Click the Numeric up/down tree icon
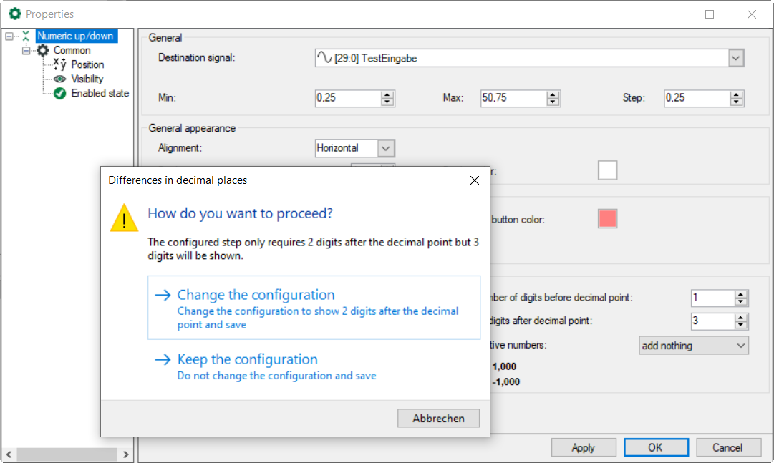The width and height of the screenshot is (774, 463). (x=26, y=36)
